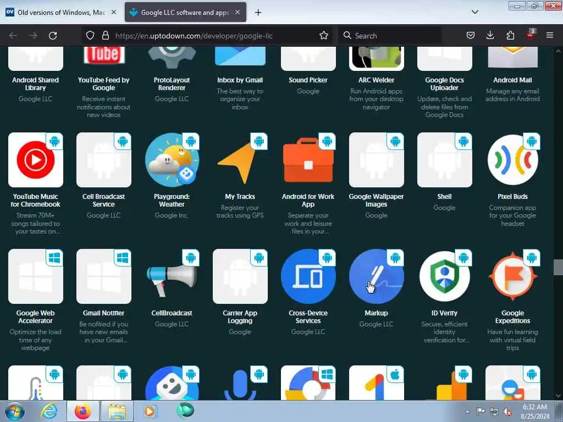This screenshot has width=563, height=422.
Task: Open the YouTube Feed by Google link
Action: pos(104,84)
